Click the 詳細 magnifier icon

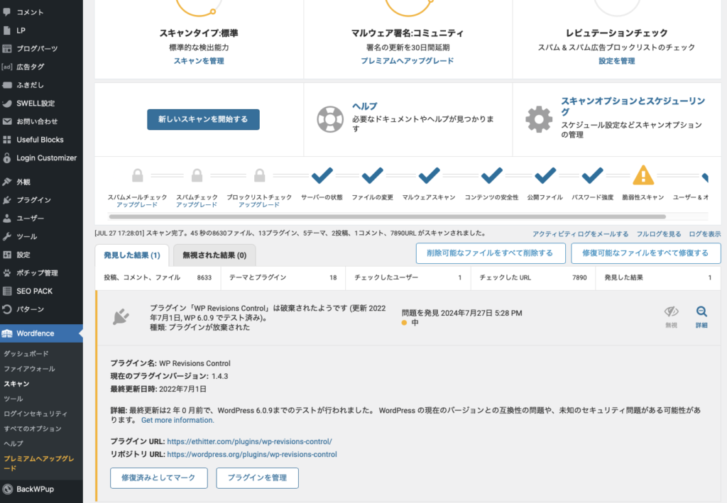tap(701, 311)
